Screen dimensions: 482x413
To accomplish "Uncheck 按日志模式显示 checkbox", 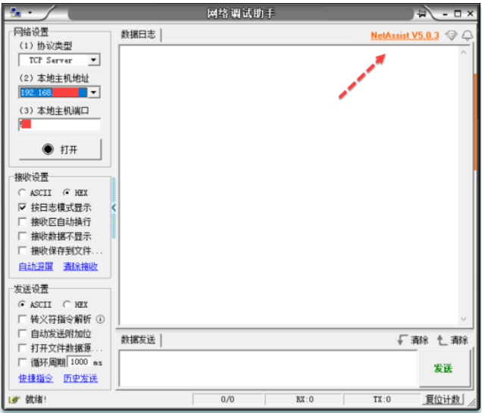I will point(23,208).
